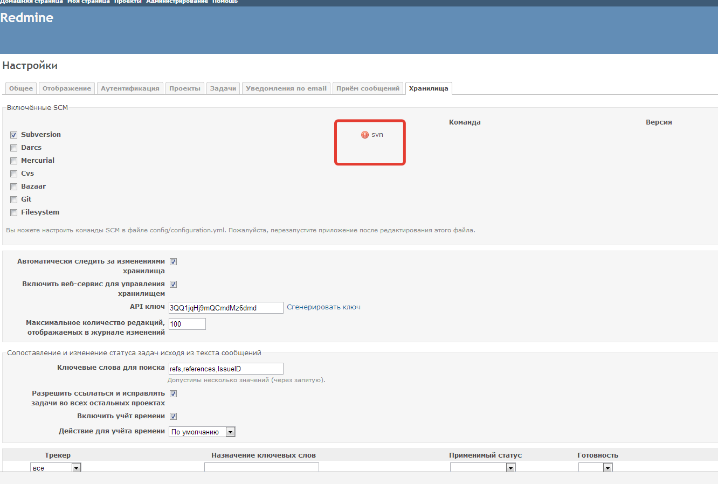Viewport: 718px width, 484px height.
Task: Toggle automatic repository change tracking checkbox
Action: pos(174,261)
